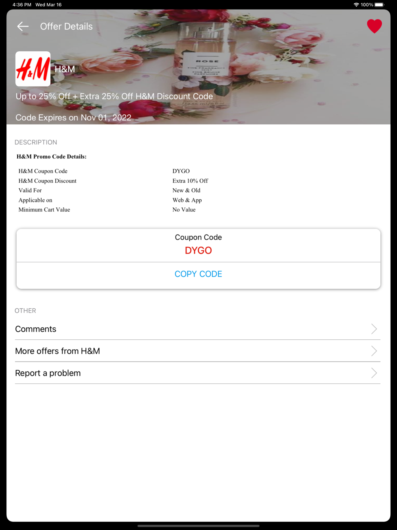
Task: Open More offers from H&M
Action: tap(198, 351)
